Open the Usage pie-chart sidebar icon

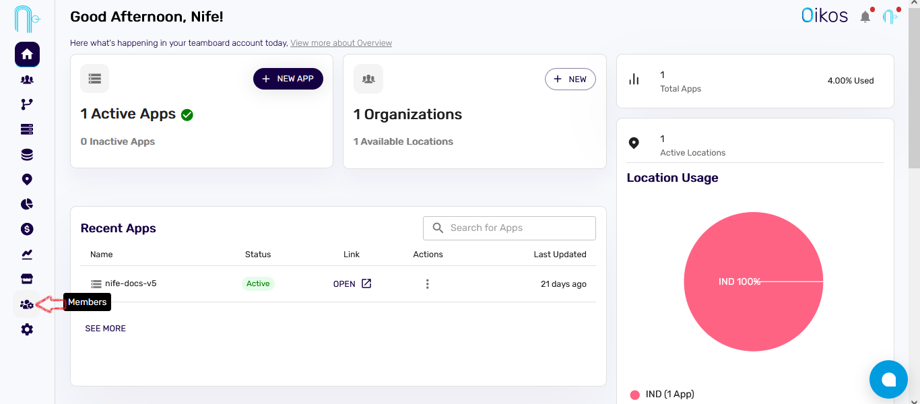[27, 204]
